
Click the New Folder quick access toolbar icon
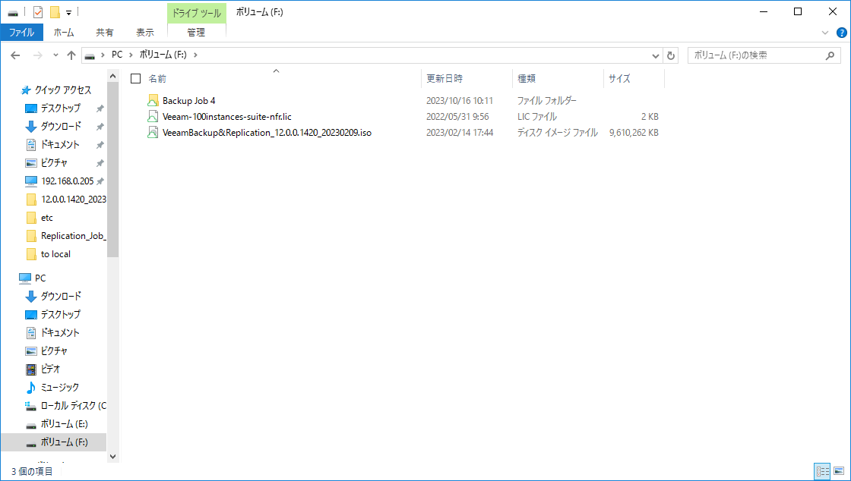pyautogui.click(x=55, y=12)
